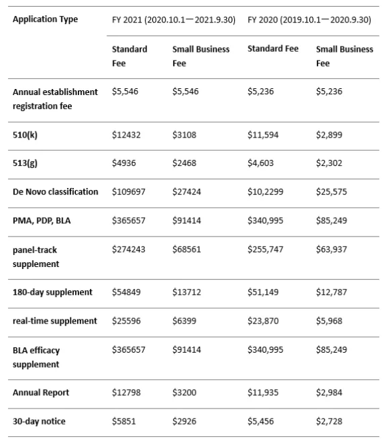
Task: Click the Annual establishment registration fee row label
Action: [x=55, y=99]
